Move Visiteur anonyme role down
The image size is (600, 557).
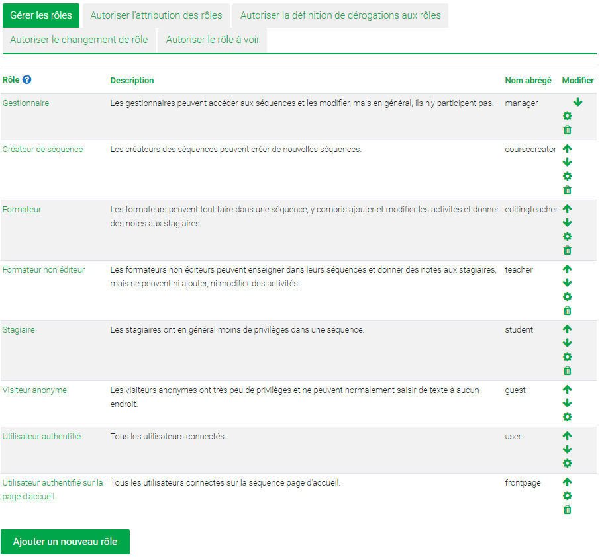pos(567,404)
